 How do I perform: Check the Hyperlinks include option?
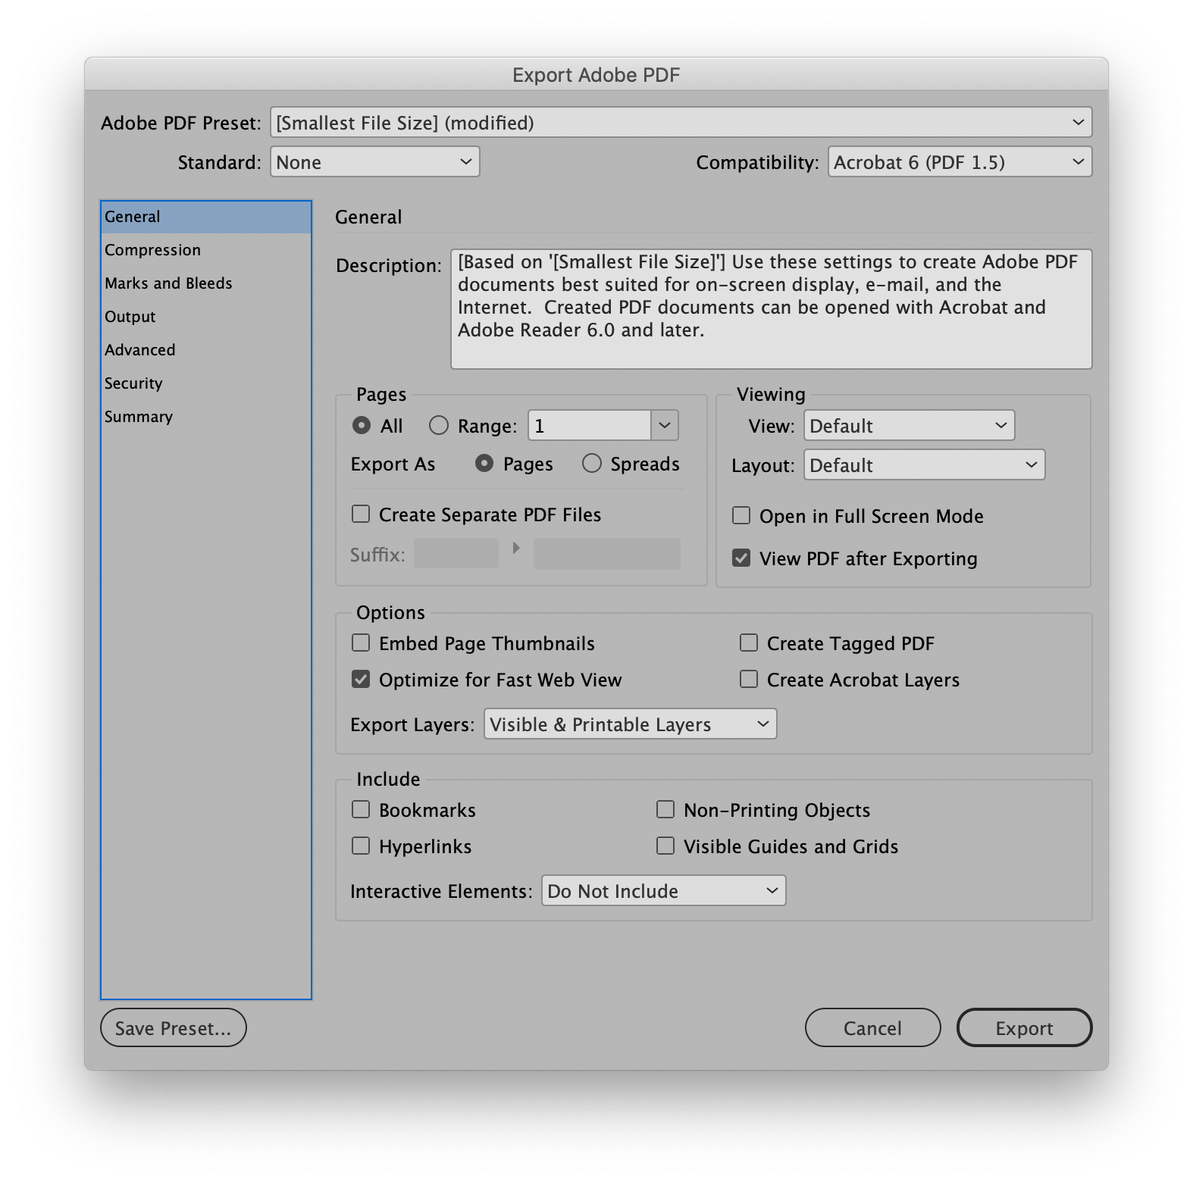click(x=361, y=846)
